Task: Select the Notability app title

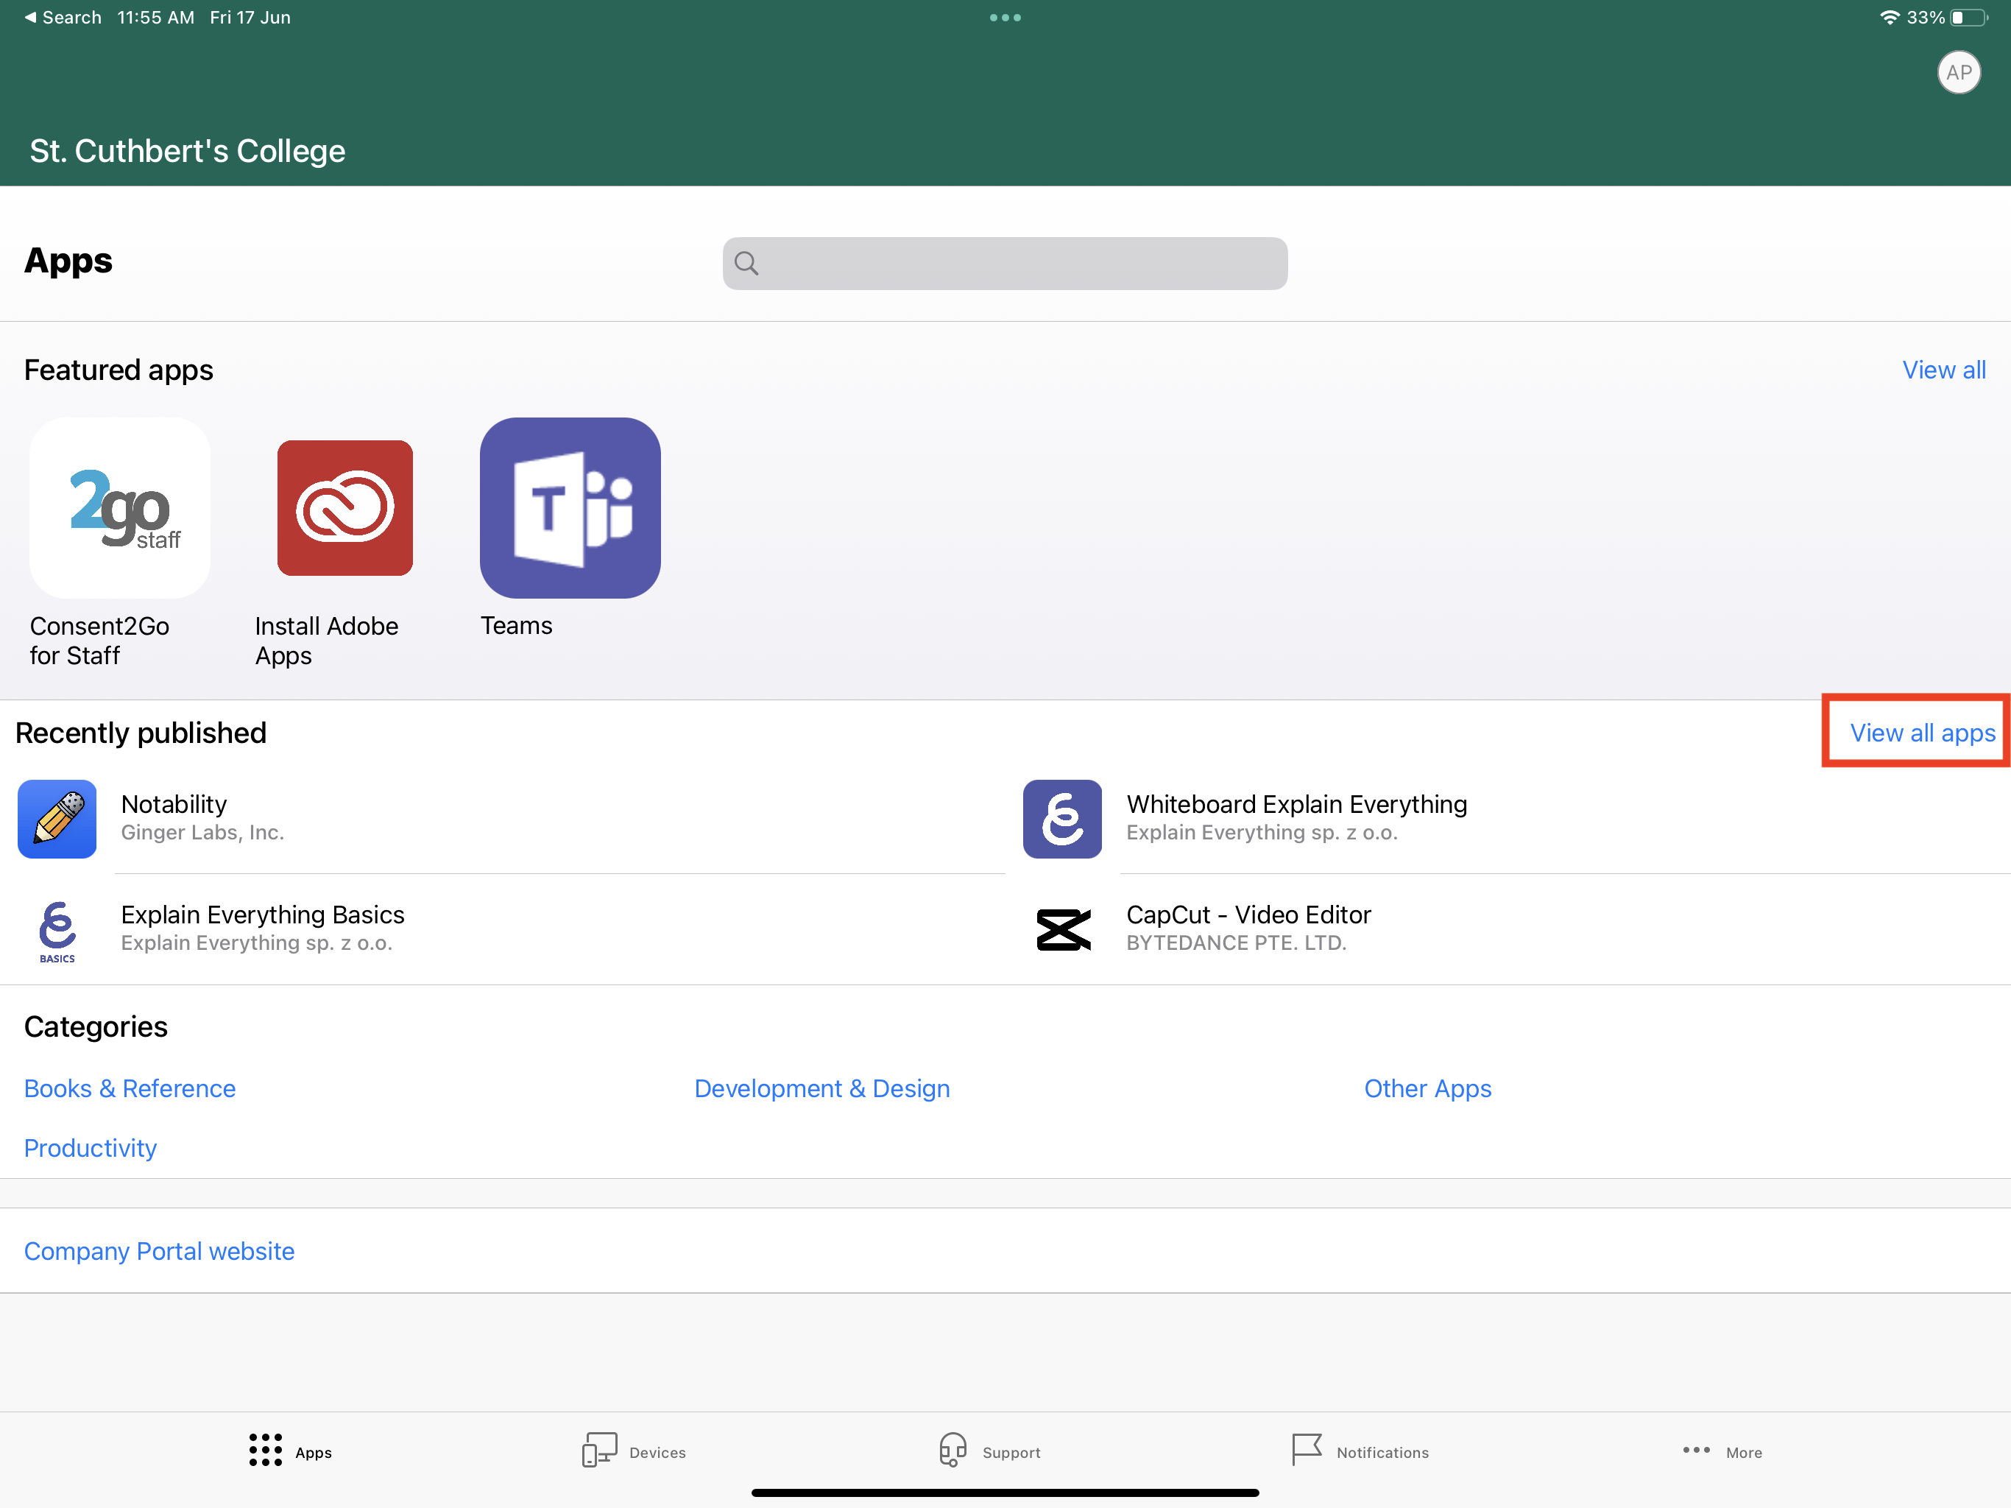Action: click(174, 804)
